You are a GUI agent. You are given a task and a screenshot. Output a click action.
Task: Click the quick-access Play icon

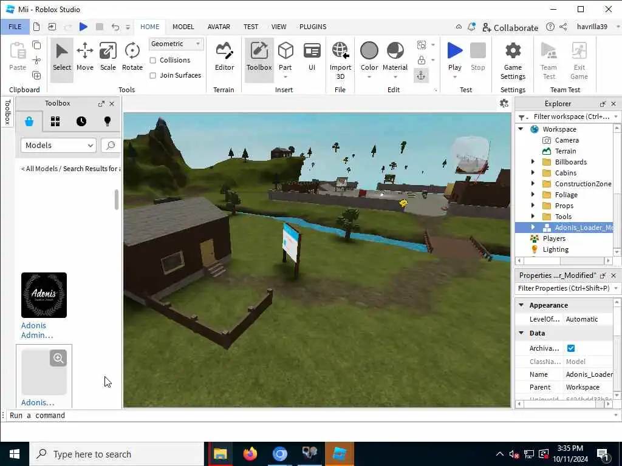tap(83, 27)
